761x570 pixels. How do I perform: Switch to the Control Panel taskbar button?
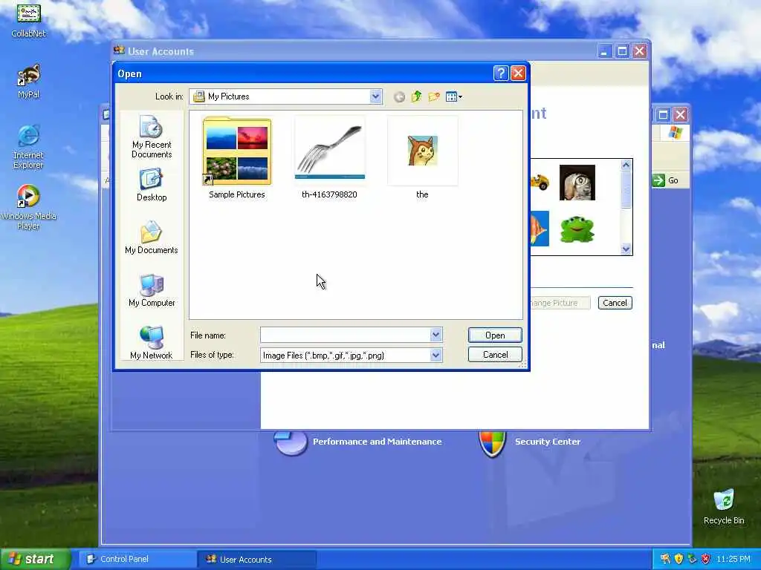(136, 560)
